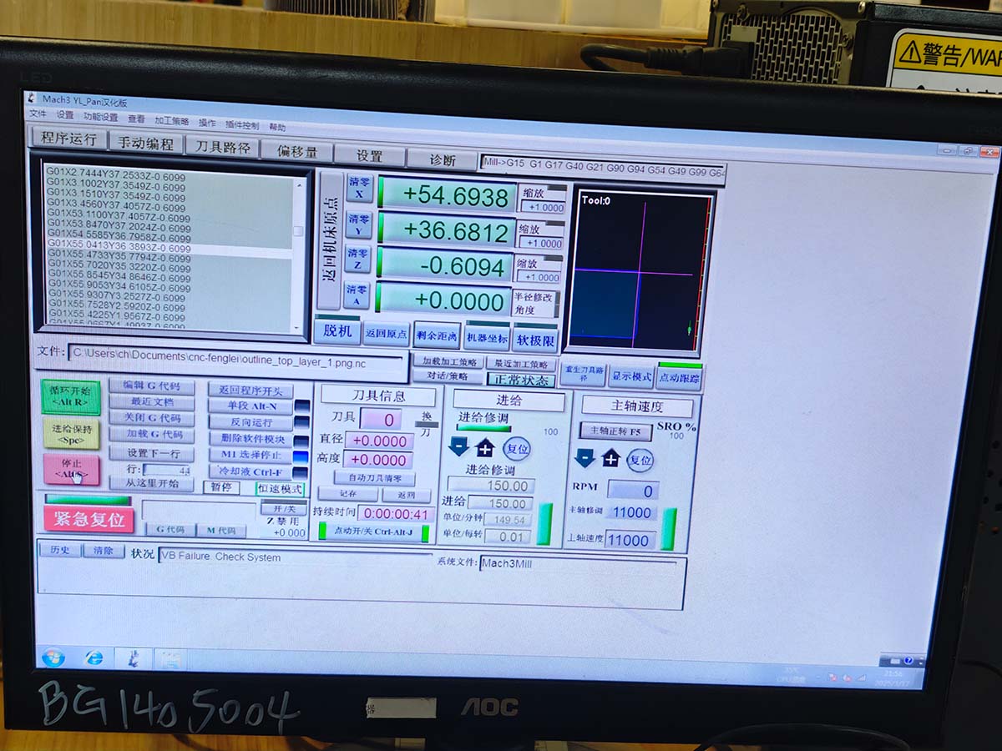Open the 文件 menu

(x=38, y=113)
